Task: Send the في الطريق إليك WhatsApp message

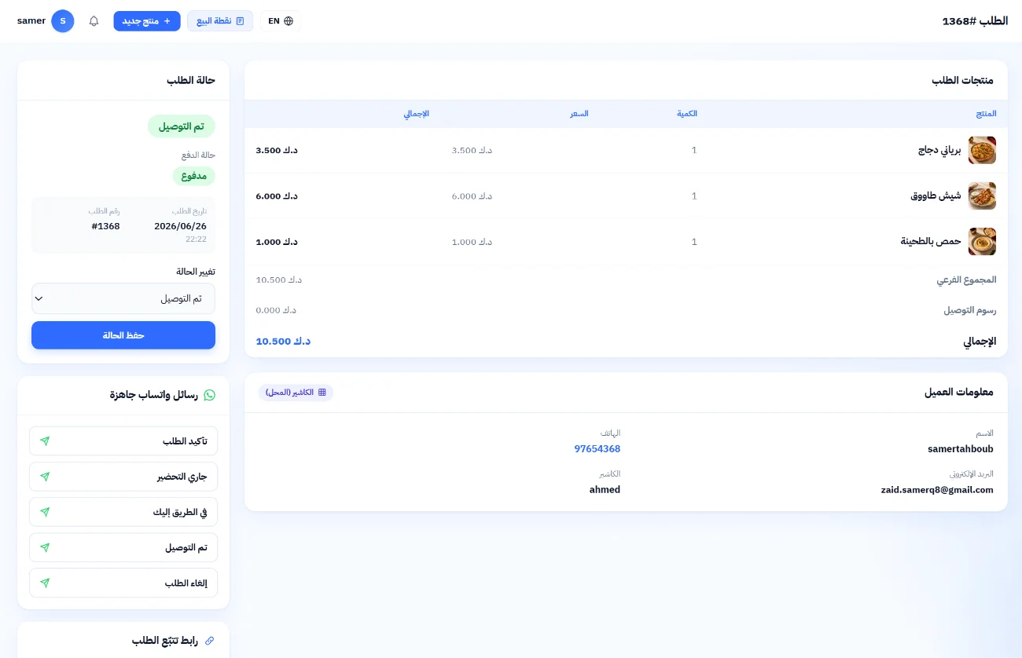Action: coord(123,512)
